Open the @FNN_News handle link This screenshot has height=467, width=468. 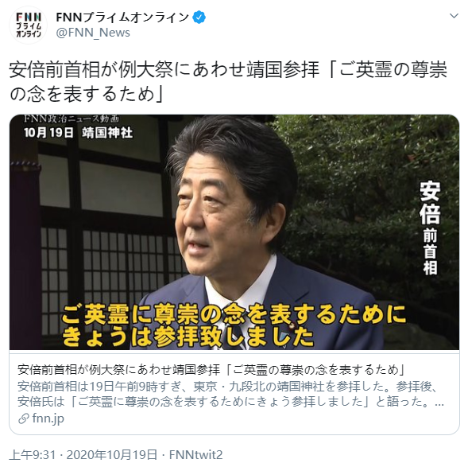[93, 33]
